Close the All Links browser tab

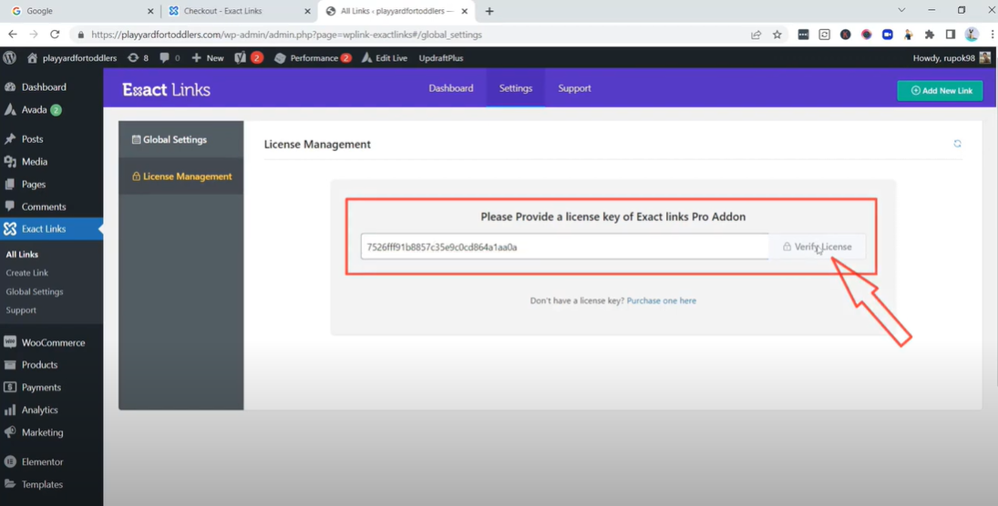click(465, 11)
